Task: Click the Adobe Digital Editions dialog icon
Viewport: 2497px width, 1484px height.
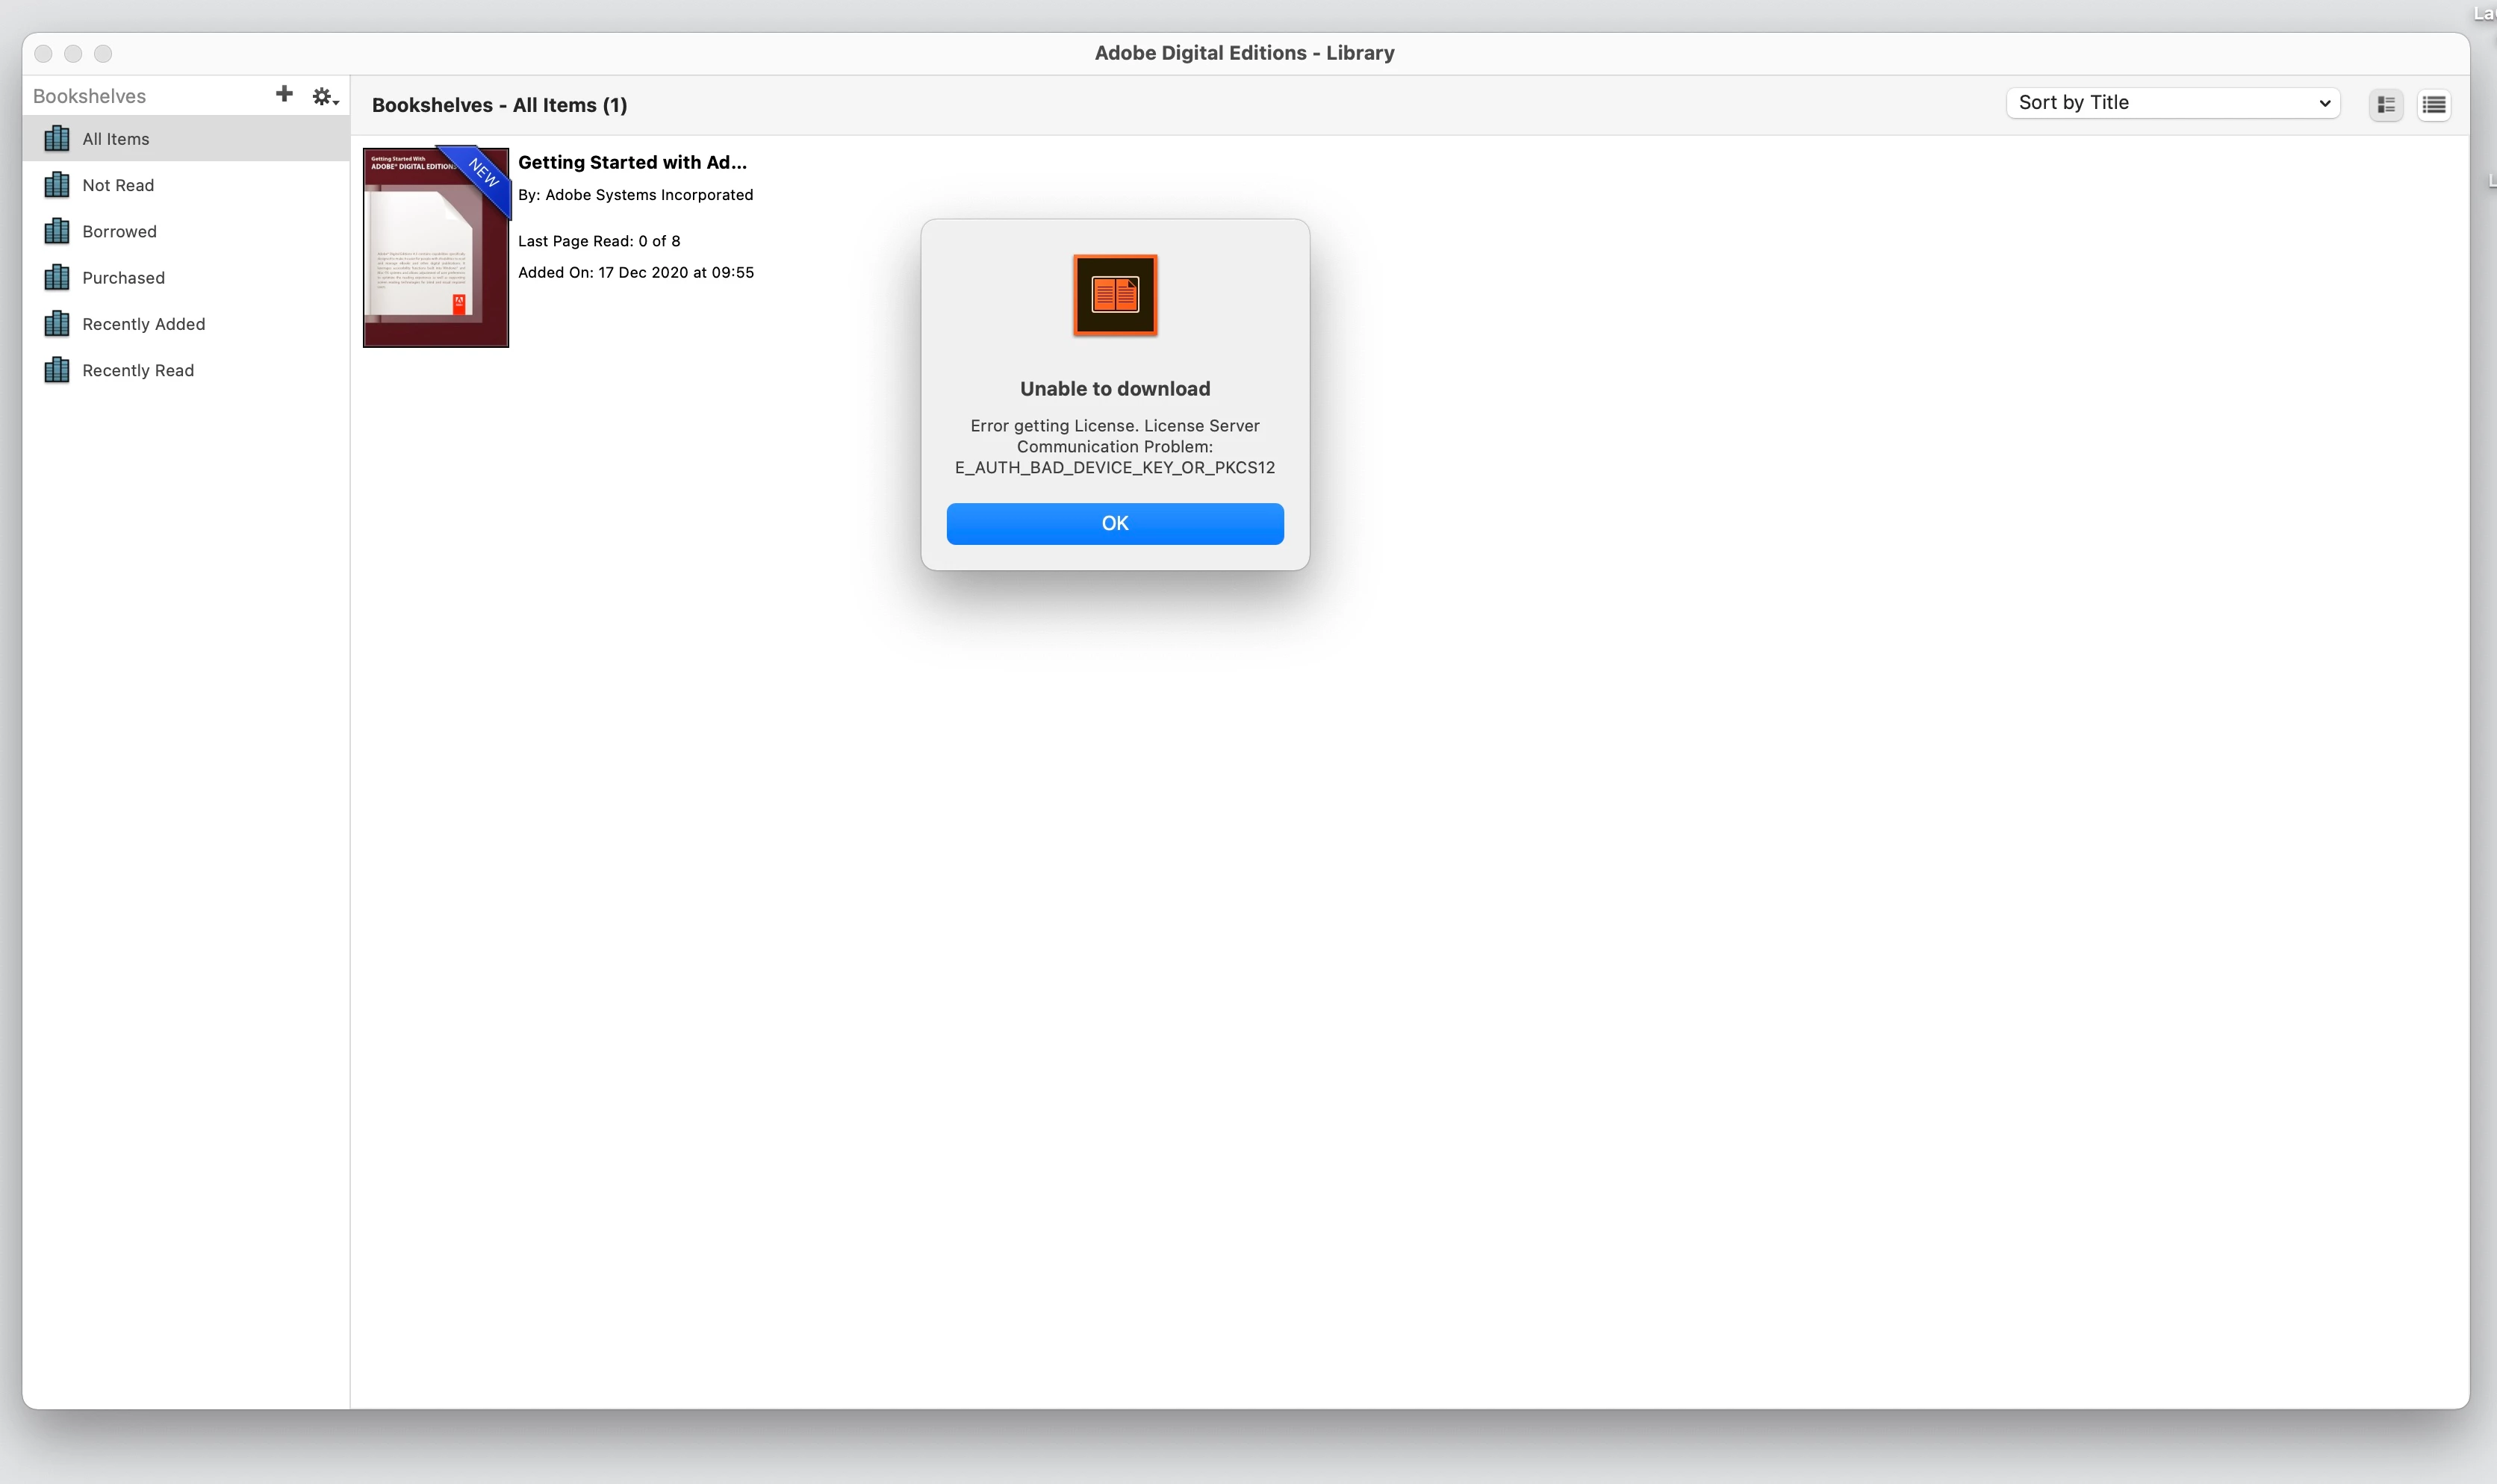Action: pos(1114,295)
